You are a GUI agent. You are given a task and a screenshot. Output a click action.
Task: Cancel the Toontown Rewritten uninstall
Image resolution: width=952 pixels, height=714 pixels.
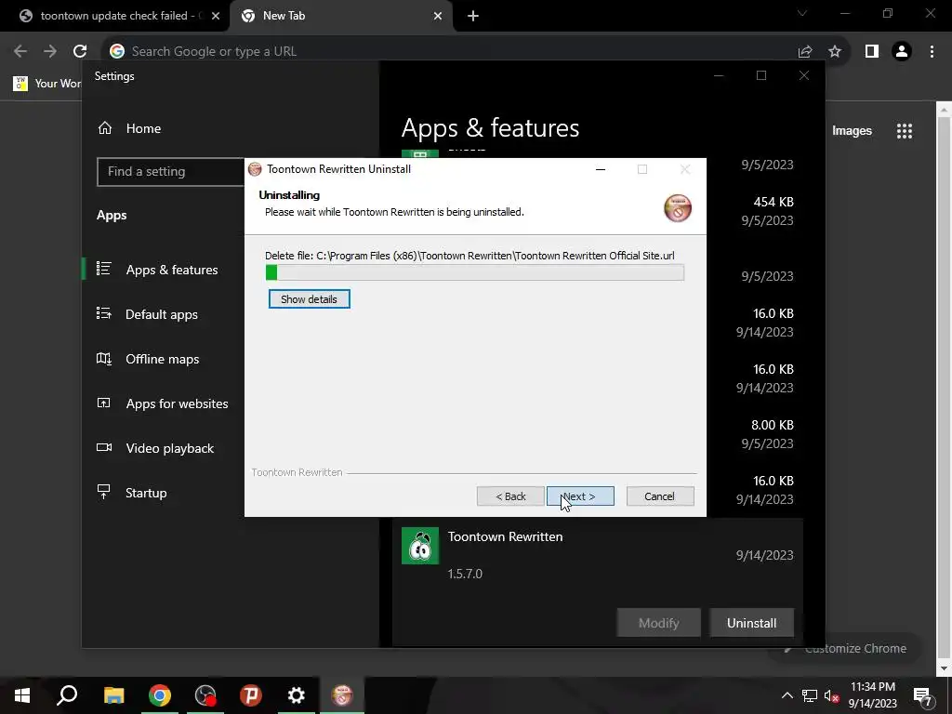[659, 496]
